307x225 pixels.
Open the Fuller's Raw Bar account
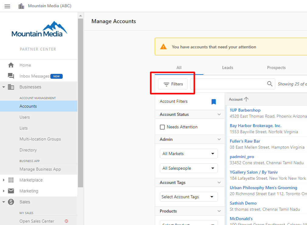pyautogui.click(x=245, y=141)
